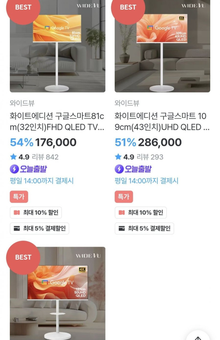Click 와이드뷰 brand name above 43-inch TV
The height and width of the screenshot is (340, 220).
127,103
